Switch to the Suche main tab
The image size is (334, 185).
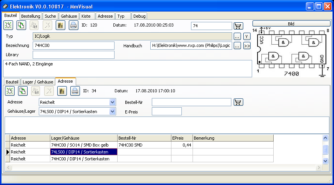point(50,16)
